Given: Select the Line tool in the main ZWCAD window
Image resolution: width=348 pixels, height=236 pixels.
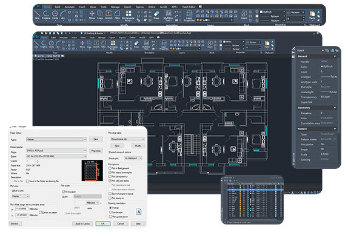Looking at the screenshot, I should tap(36, 44).
